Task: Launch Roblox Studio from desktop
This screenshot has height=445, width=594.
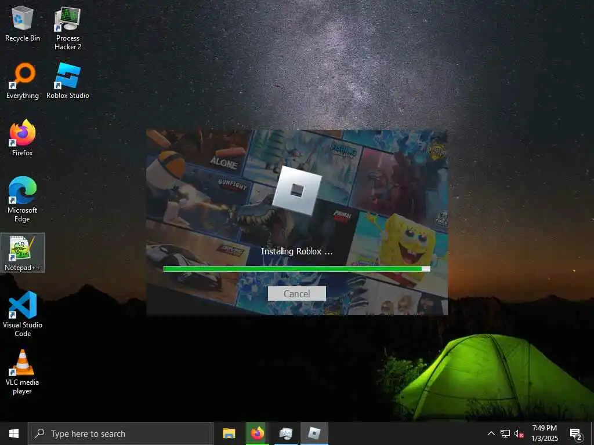Action: tap(68, 81)
